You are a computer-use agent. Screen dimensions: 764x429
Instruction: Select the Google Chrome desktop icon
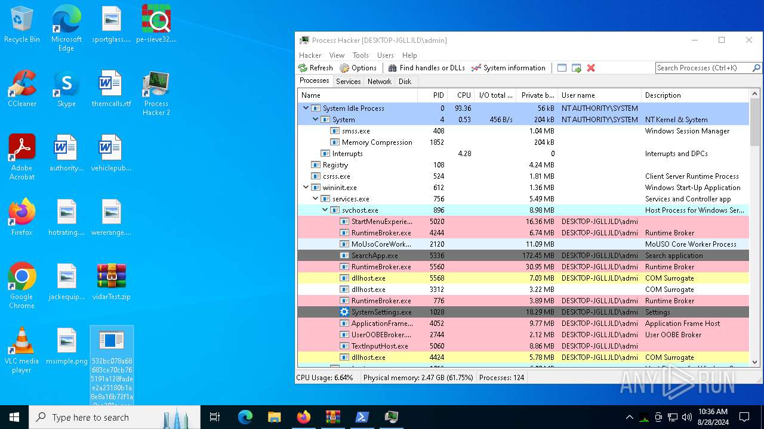22,286
